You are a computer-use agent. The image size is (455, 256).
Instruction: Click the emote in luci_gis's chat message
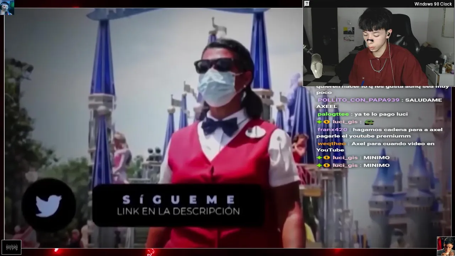point(369,122)
